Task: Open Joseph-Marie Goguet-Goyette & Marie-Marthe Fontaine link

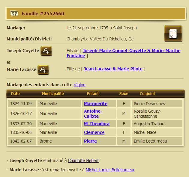Action: click(131, 53)
